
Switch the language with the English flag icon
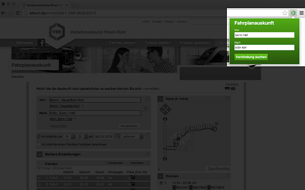click(x=233, y=89)
